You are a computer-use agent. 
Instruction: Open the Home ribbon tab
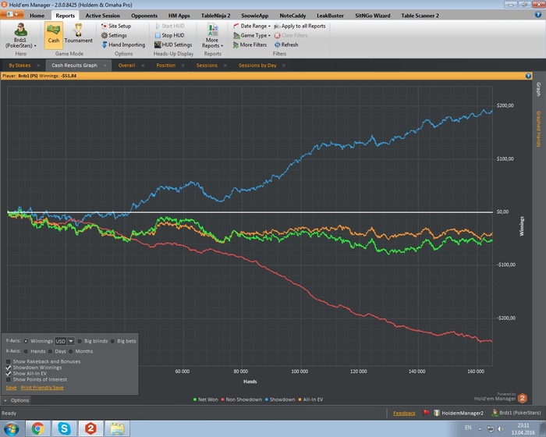[37, 16]
